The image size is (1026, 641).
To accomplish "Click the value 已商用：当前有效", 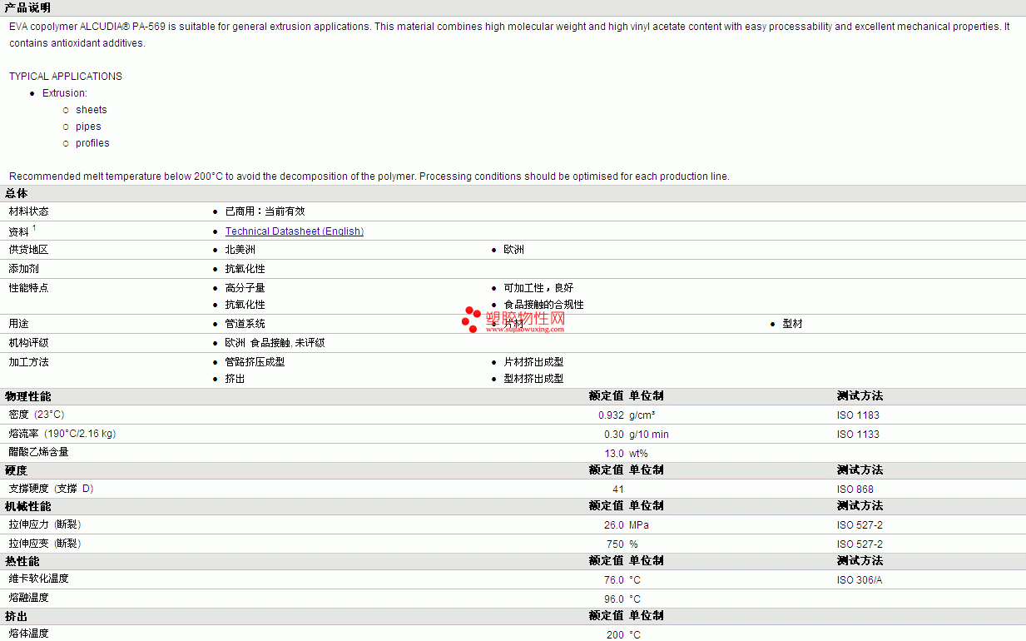I will tap(265, 211).
